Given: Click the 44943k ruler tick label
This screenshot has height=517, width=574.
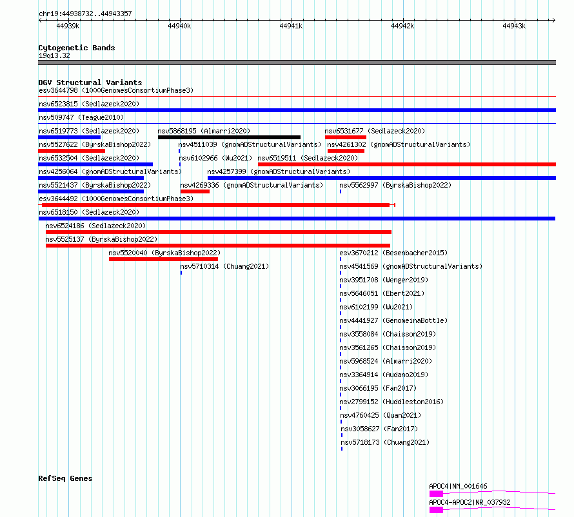Looking at the screenshot, I should pyautogui.click(x=514, y=26).
